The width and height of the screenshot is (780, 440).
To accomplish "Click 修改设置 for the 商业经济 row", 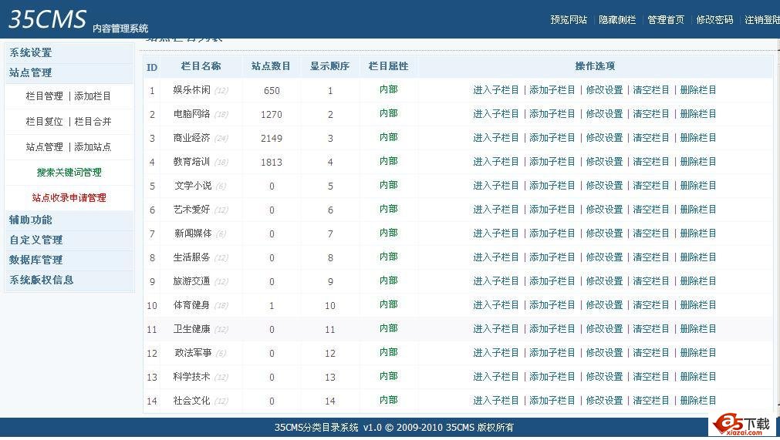I will pyautogui.click(x=604, y=138).
